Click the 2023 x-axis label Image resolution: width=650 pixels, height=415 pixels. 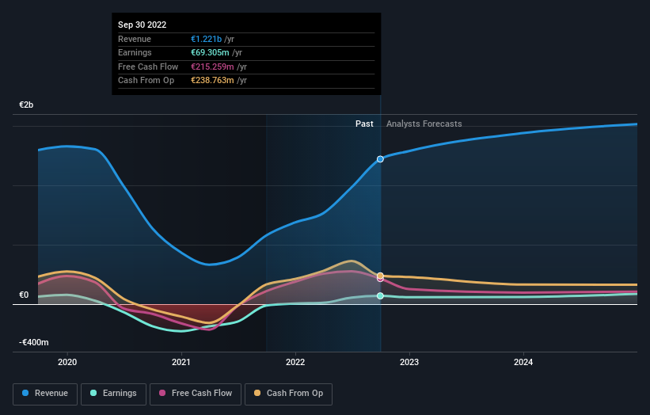(x=409, y=362)
